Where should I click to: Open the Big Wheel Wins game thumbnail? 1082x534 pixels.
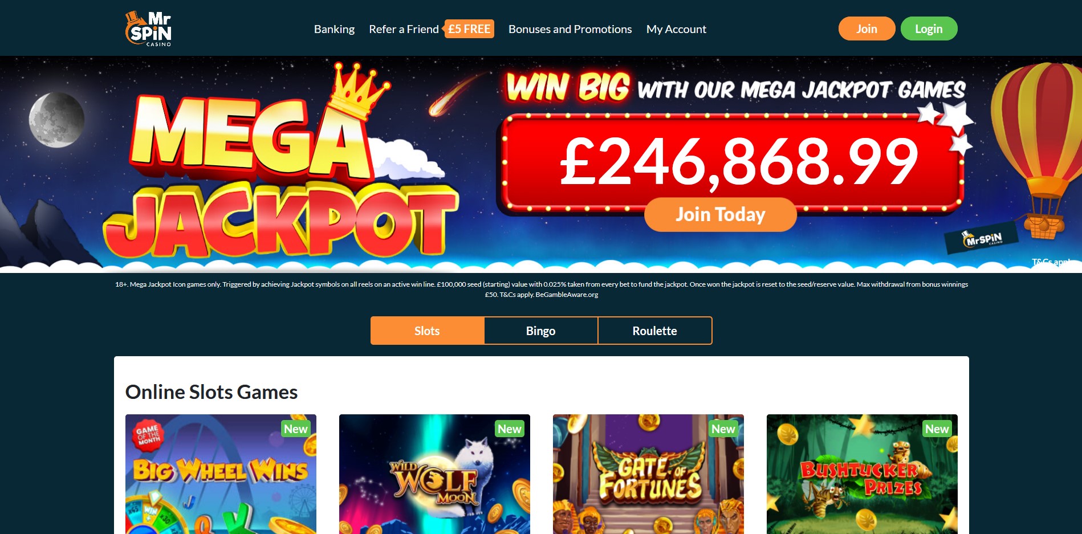point(221,474)
